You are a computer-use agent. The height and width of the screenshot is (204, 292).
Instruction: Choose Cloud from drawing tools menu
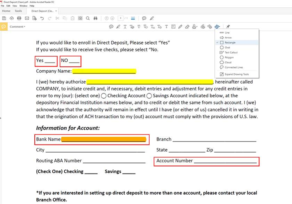click(237, 62)
